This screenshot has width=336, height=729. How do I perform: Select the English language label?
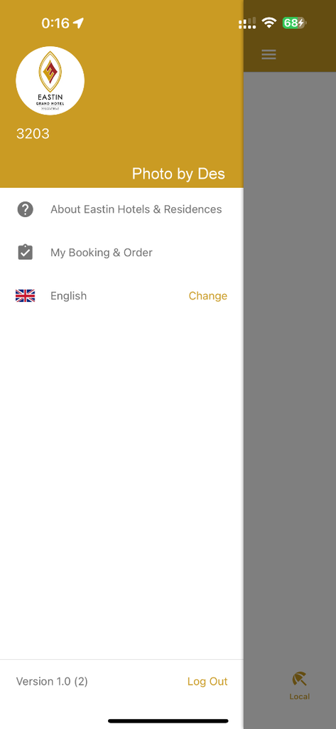[x=69, y=295]
